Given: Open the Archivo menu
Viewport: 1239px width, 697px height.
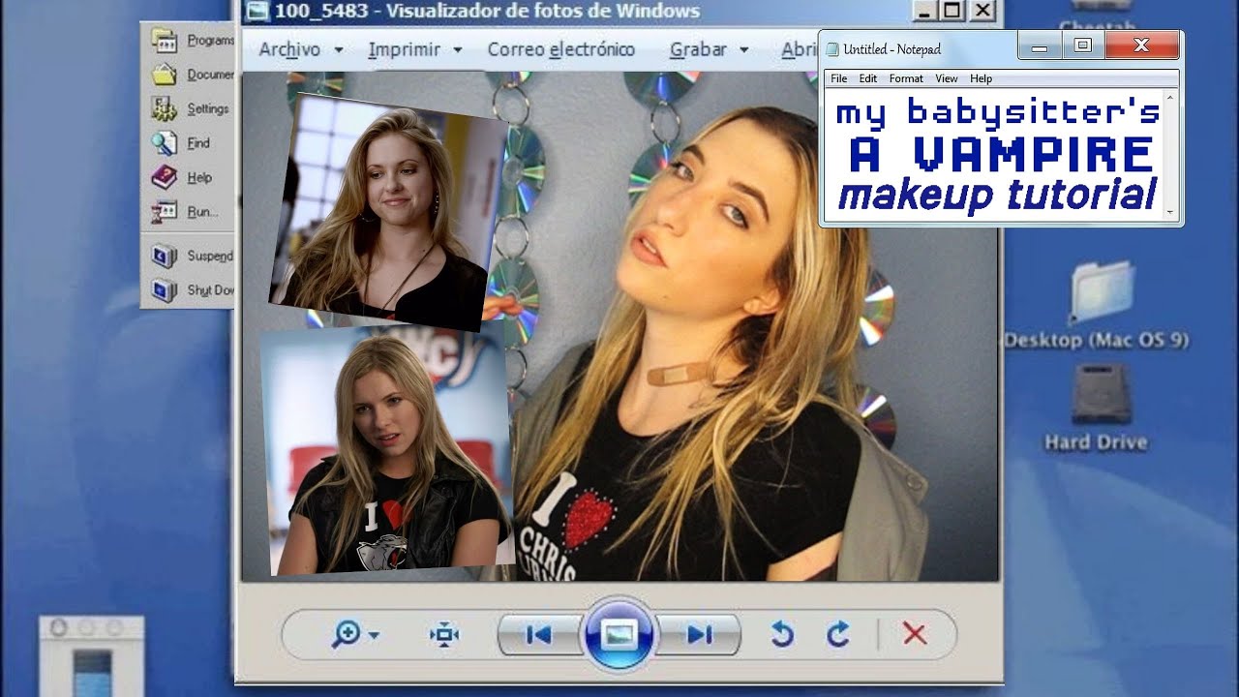Looking at the screenshot, I should (x=301, y=49).
